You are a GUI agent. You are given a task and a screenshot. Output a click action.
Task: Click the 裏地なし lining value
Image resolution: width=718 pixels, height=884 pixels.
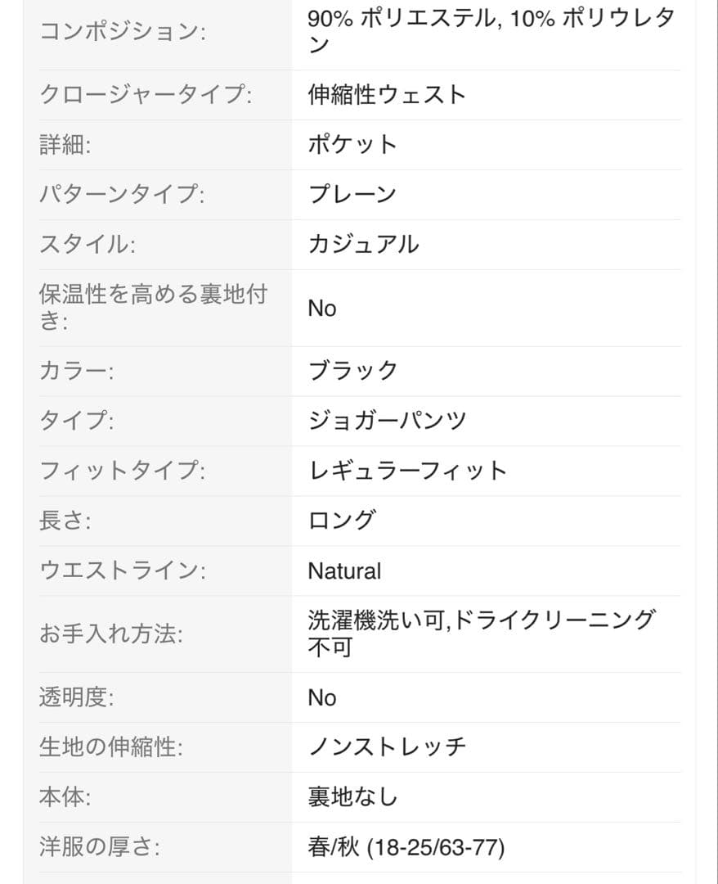(x=352, y=796)
